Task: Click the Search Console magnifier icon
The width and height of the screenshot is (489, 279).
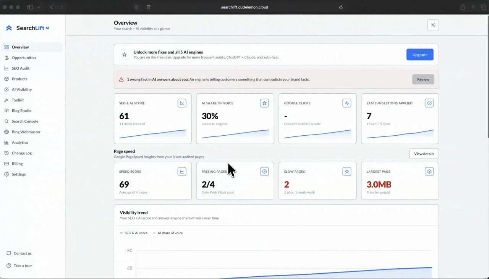Action: (6, 121)
